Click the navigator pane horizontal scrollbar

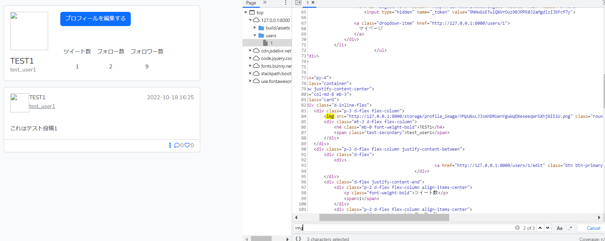pyautogui.click(x=261, y=239)
